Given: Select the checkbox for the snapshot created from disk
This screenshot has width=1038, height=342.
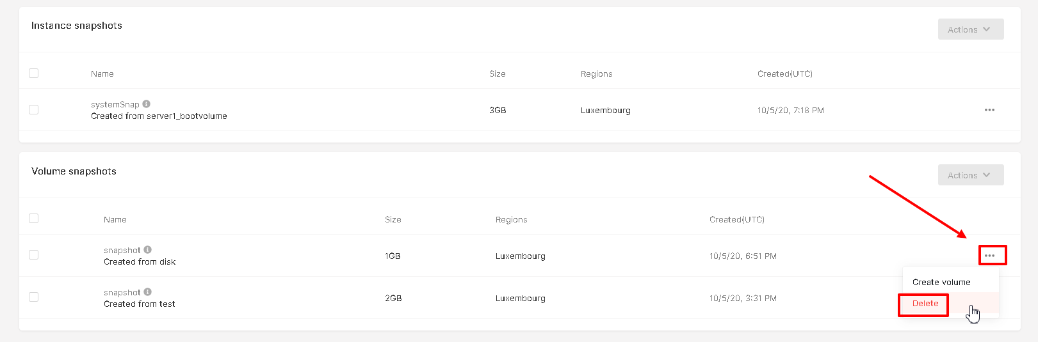Looking at the screenshot, I should [34, 254].
